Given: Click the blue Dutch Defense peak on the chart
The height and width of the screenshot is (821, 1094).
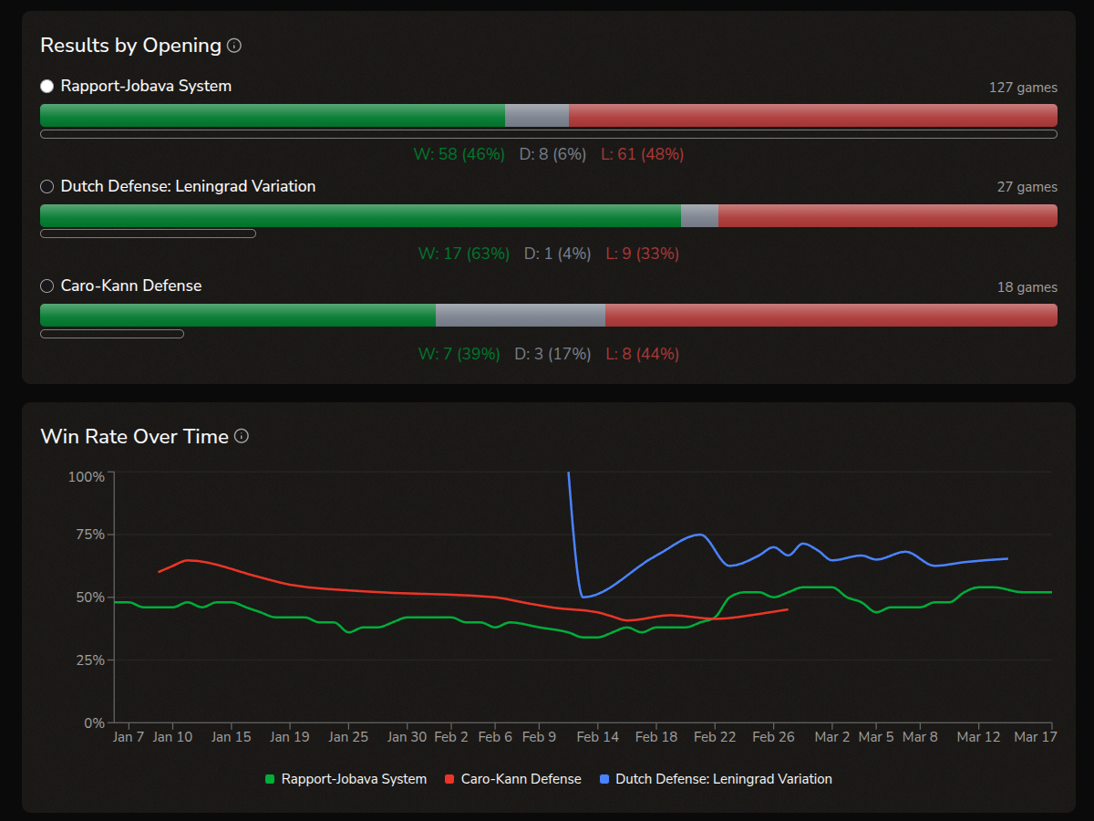Looking at the screenshot, I should pyautogui.click(x=698, y=533).
